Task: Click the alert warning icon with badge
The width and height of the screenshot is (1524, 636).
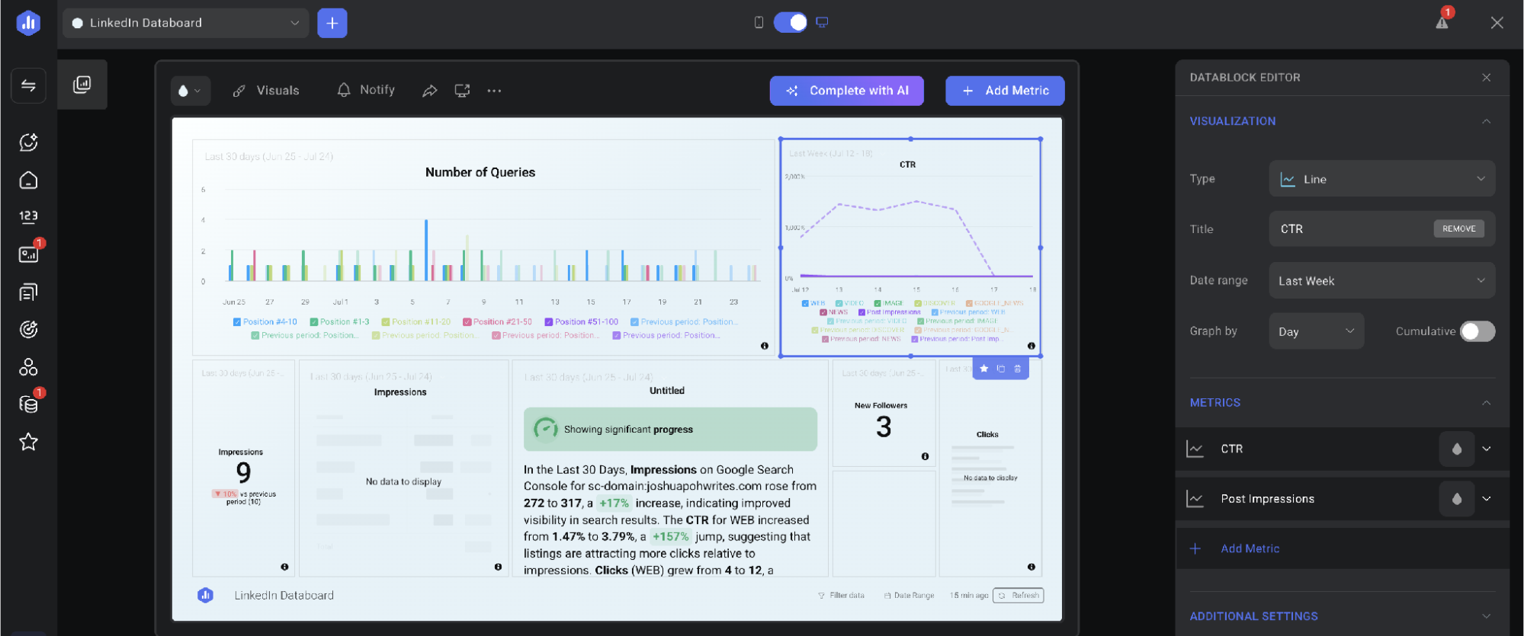Action: [1442, 21]
